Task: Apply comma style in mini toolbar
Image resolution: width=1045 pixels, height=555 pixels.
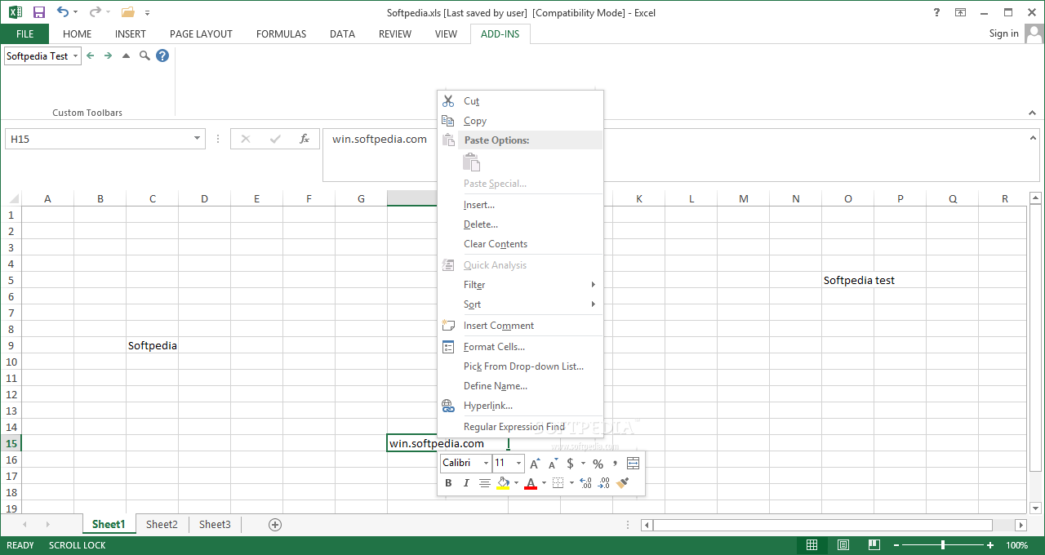Action: [615, 464]
